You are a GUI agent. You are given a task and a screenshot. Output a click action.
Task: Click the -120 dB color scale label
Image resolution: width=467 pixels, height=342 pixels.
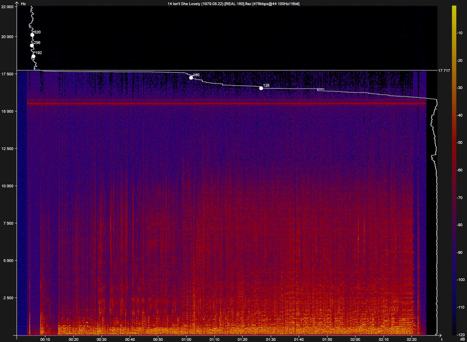[461, 335]
